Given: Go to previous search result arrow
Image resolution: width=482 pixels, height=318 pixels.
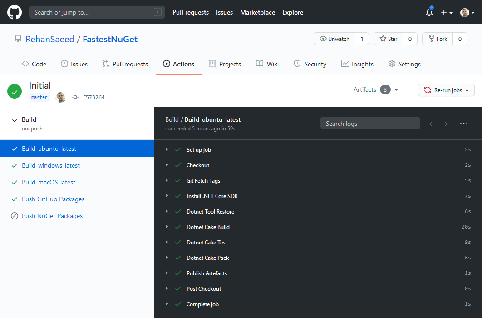Looking at the screenshot, I should pyautogui.click(x=431, y=124).
